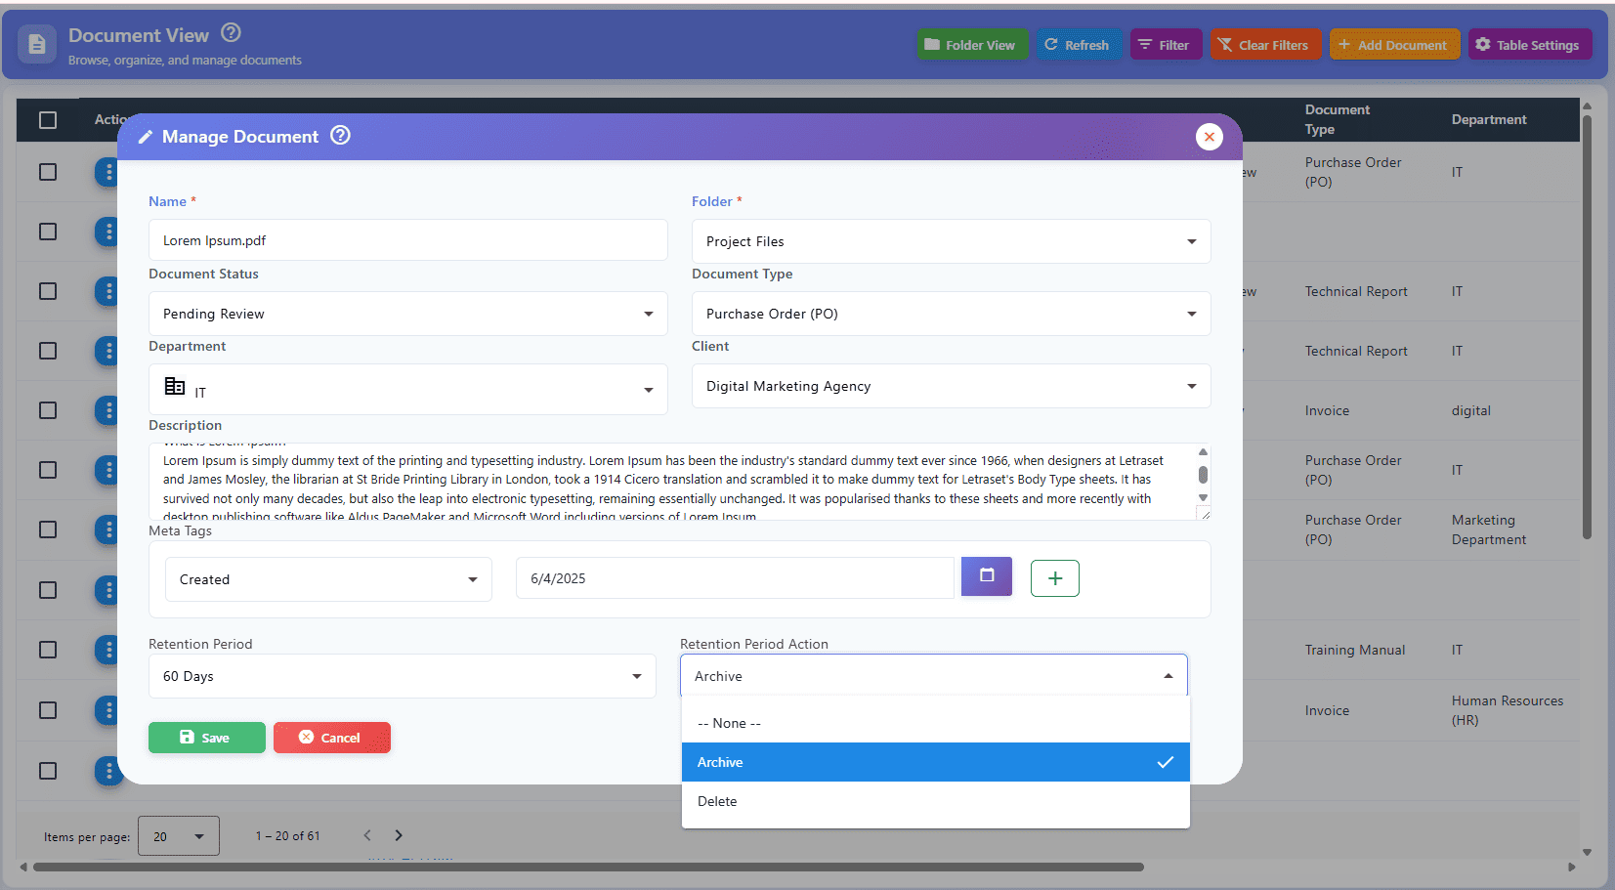Click the help icon next to Document View
Screen dimensions: 1615x890
[231, 33]
